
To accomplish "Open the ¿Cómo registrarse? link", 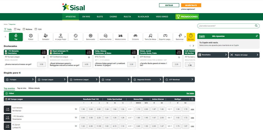I will point(188,9).
